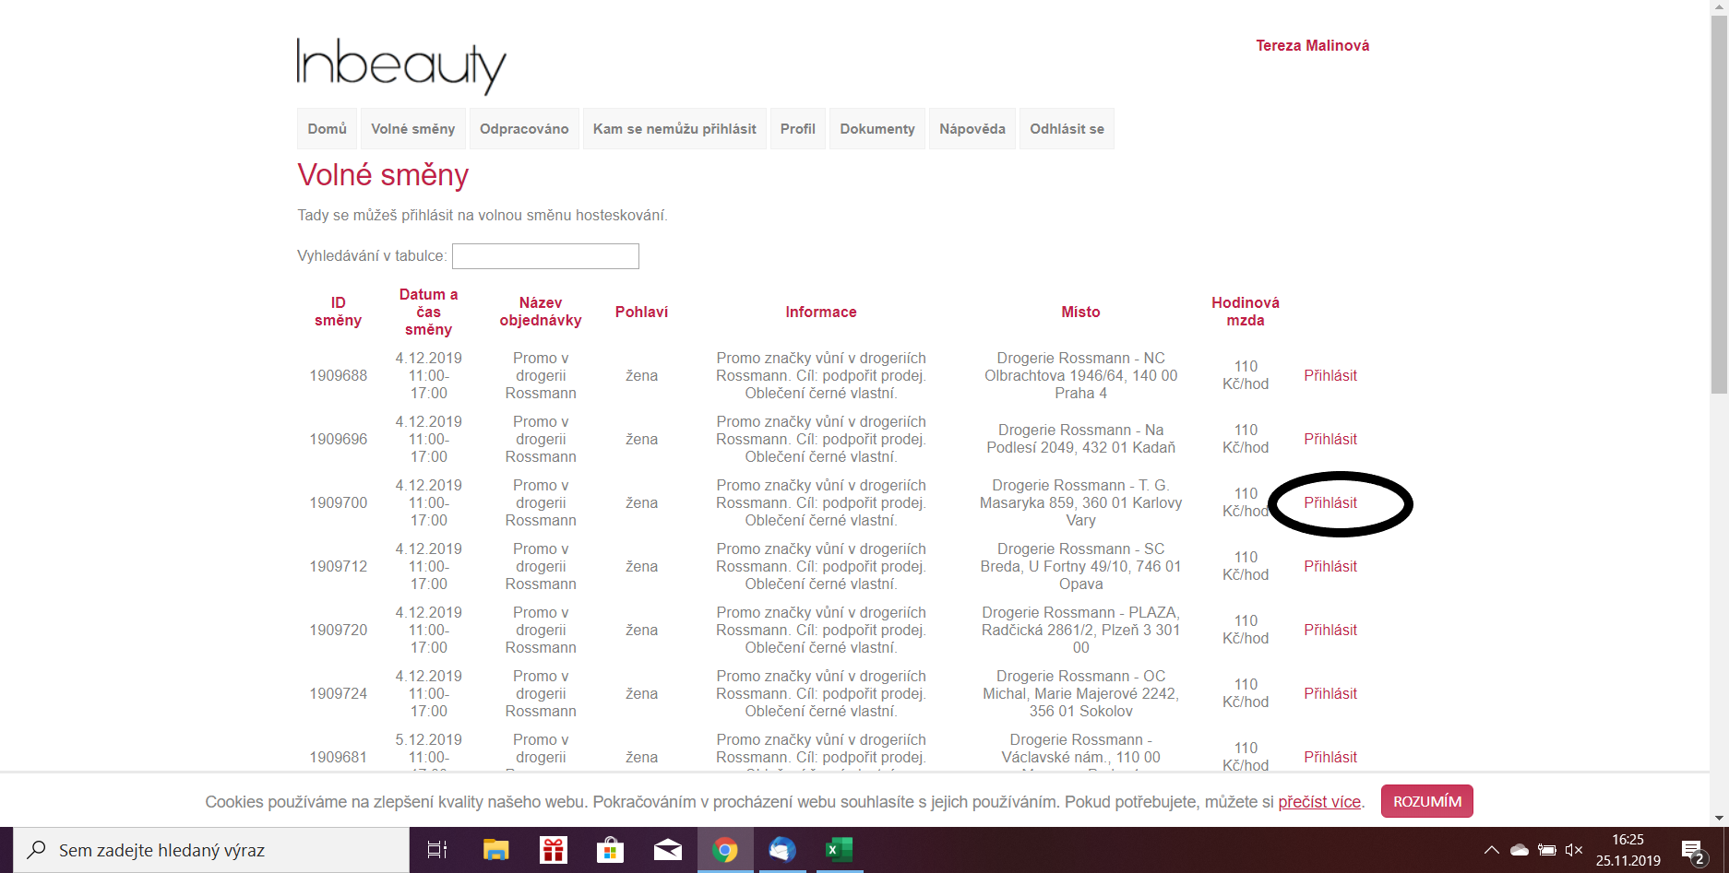Focus the table search field
This screenshot has height=873, width=1729.
[x=545, y=256]
